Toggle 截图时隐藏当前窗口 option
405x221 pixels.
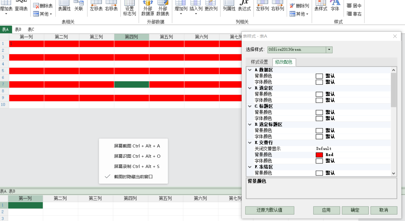(x=133, y=177)
